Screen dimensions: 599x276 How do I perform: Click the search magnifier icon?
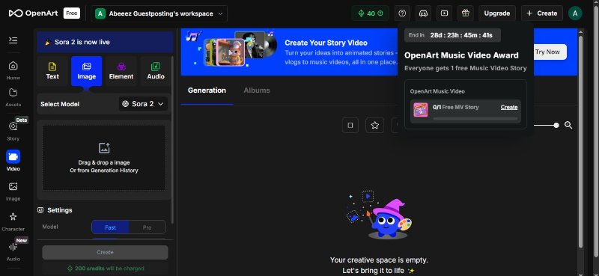(x=568, y=125)
